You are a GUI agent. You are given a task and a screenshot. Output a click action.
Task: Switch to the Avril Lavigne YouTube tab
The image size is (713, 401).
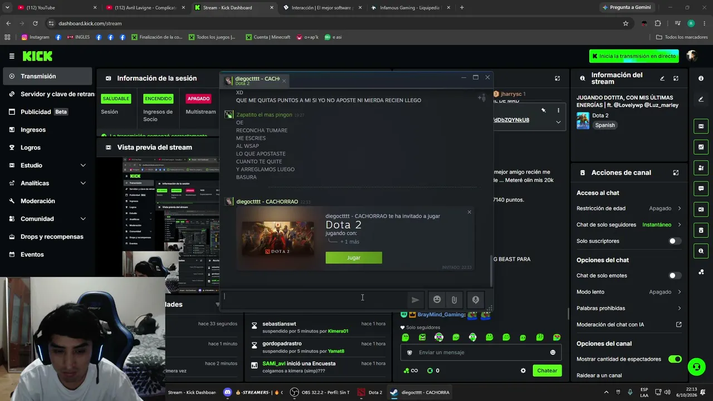pos(145,8)
